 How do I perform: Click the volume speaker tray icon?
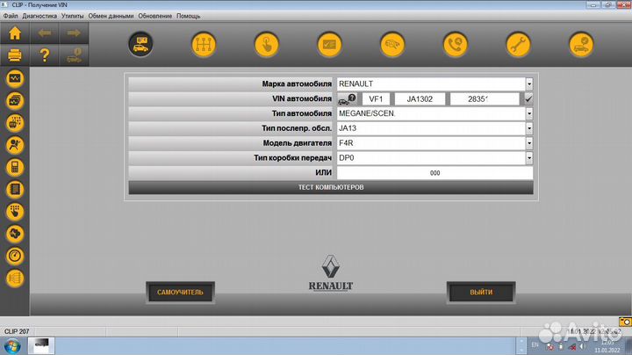click(x=582, y=346)
